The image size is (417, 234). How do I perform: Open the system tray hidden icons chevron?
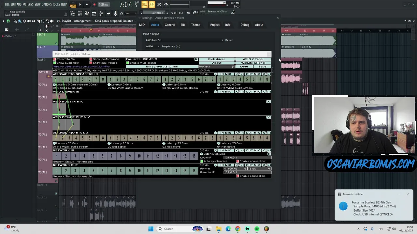(x=358, y=229)
